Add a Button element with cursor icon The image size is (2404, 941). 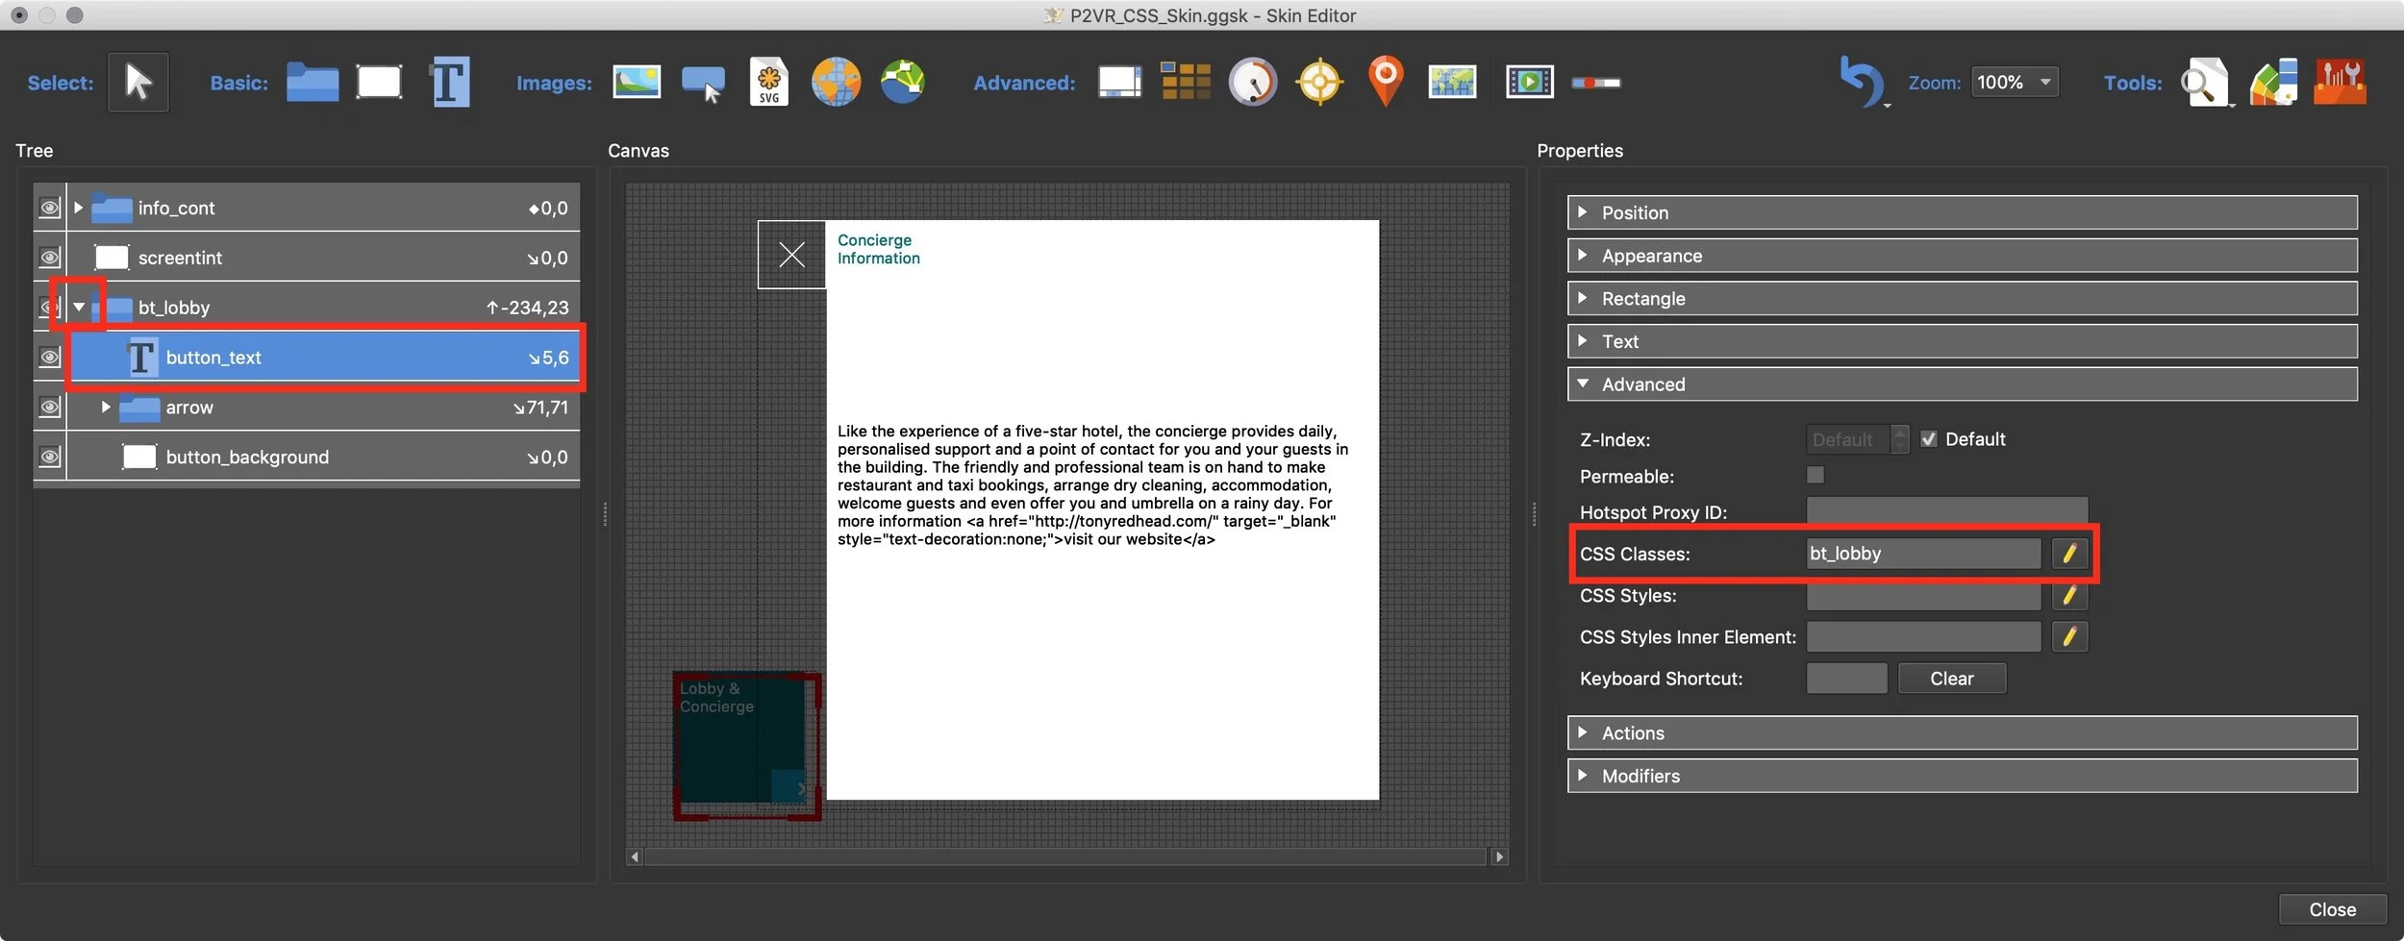703,84
